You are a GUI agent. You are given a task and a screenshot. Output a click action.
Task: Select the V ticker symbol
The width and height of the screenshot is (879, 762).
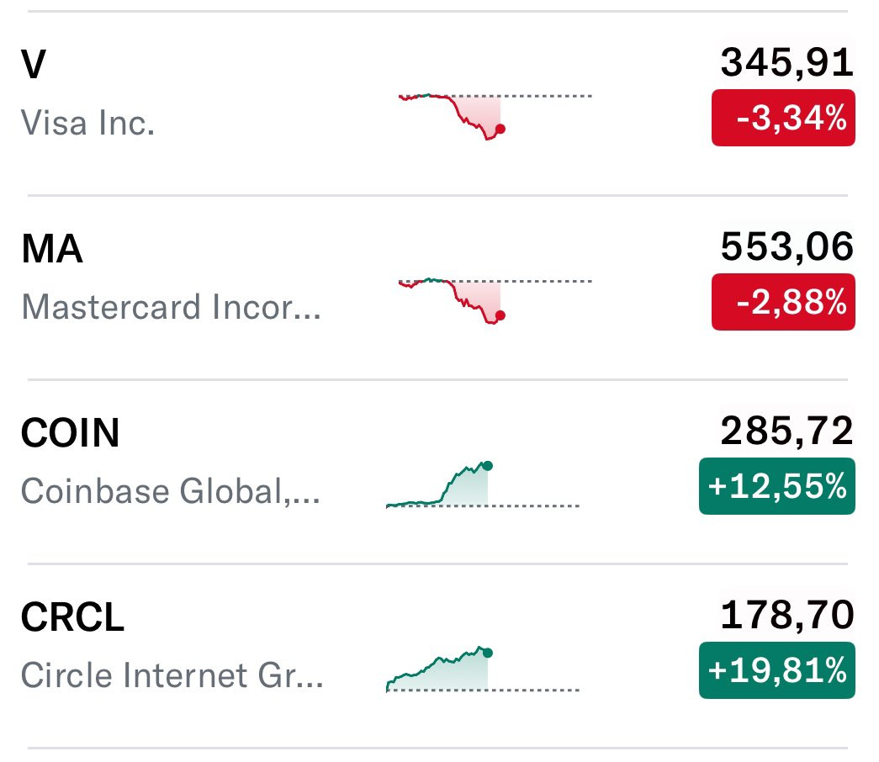pyautogui.click(x=32, y=66)
